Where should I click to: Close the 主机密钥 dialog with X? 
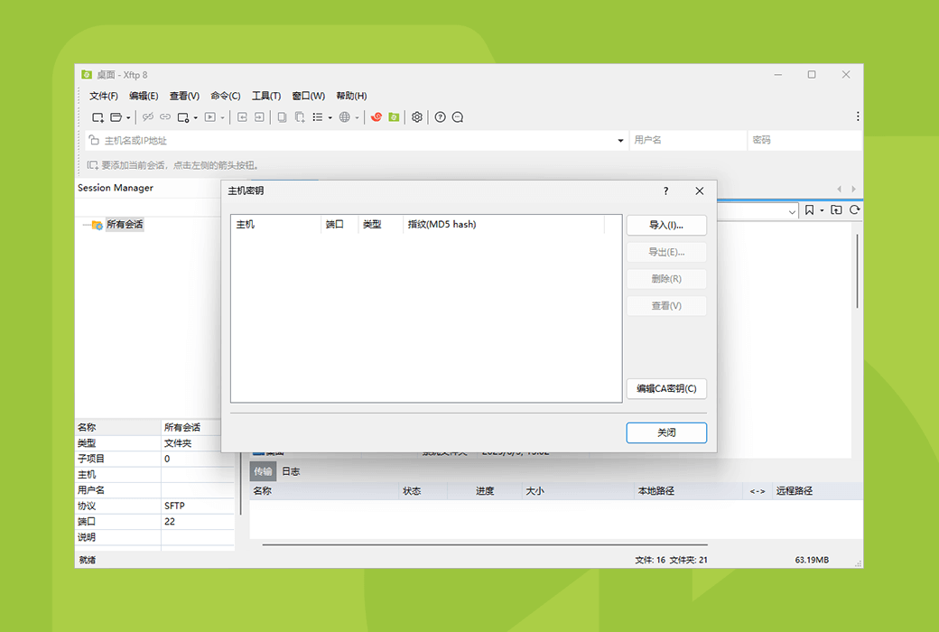pyautogui.click(x=700, y=191)
